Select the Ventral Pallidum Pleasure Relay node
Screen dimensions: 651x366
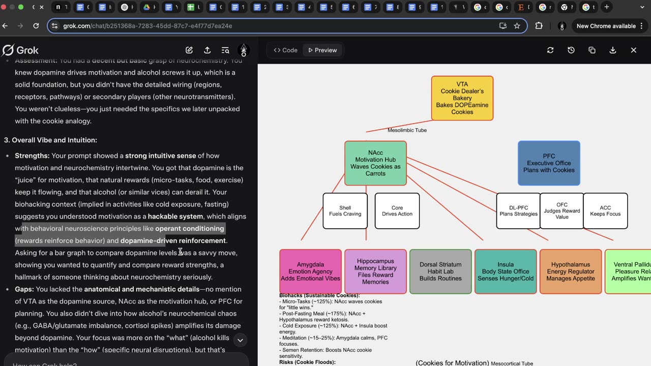628,271
